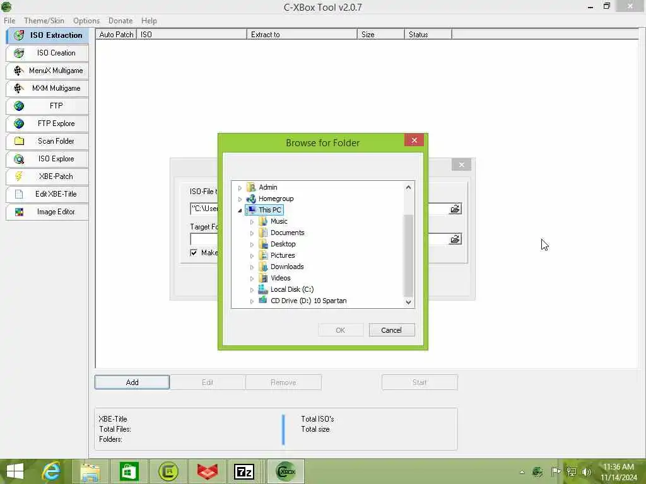
Task: Click the Windows Start button
Action: (x=15, y=471)
